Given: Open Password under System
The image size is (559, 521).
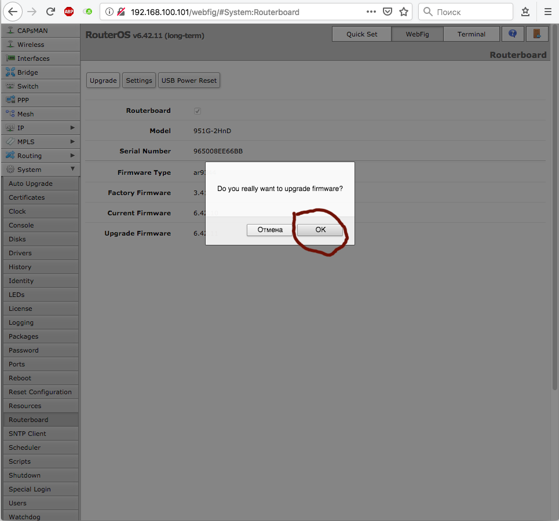Looking at the screenshot, I should coord(41,350).
